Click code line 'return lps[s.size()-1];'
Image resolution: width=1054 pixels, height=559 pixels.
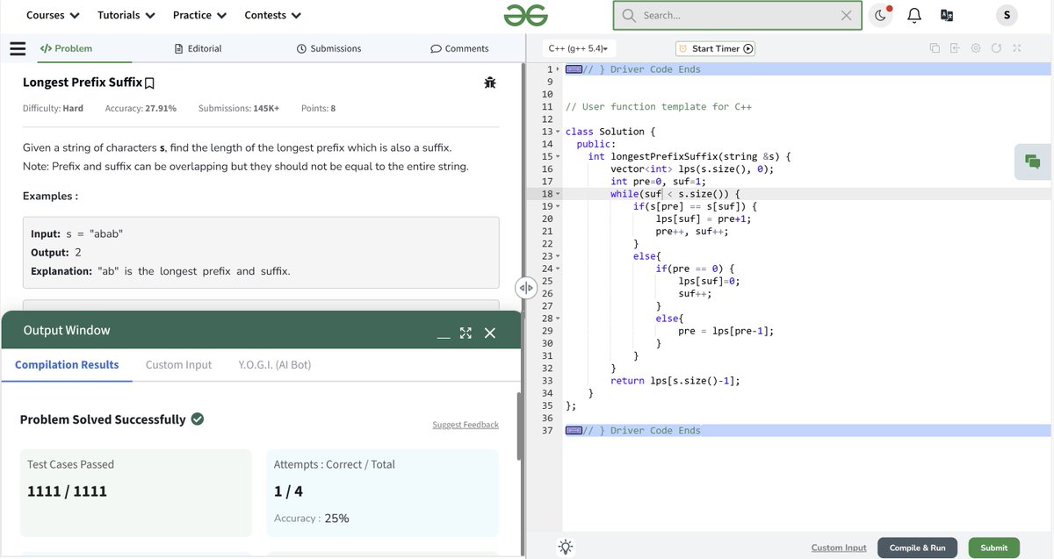pyautogui.click(x=675, y=381)
